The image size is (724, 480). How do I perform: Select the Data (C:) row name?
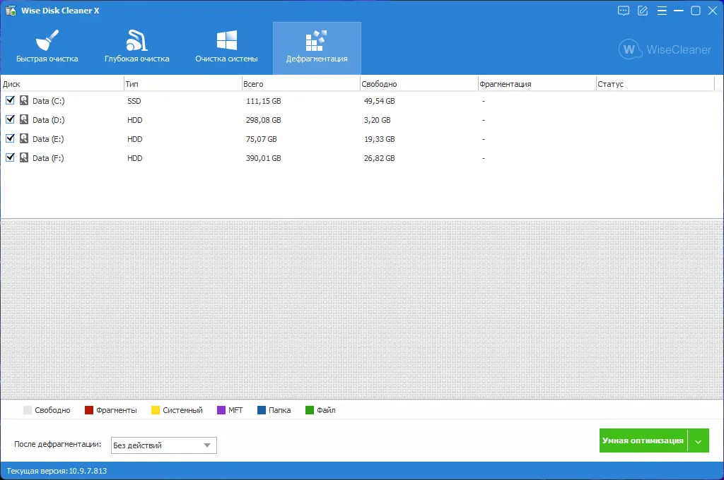coord(49,101)
